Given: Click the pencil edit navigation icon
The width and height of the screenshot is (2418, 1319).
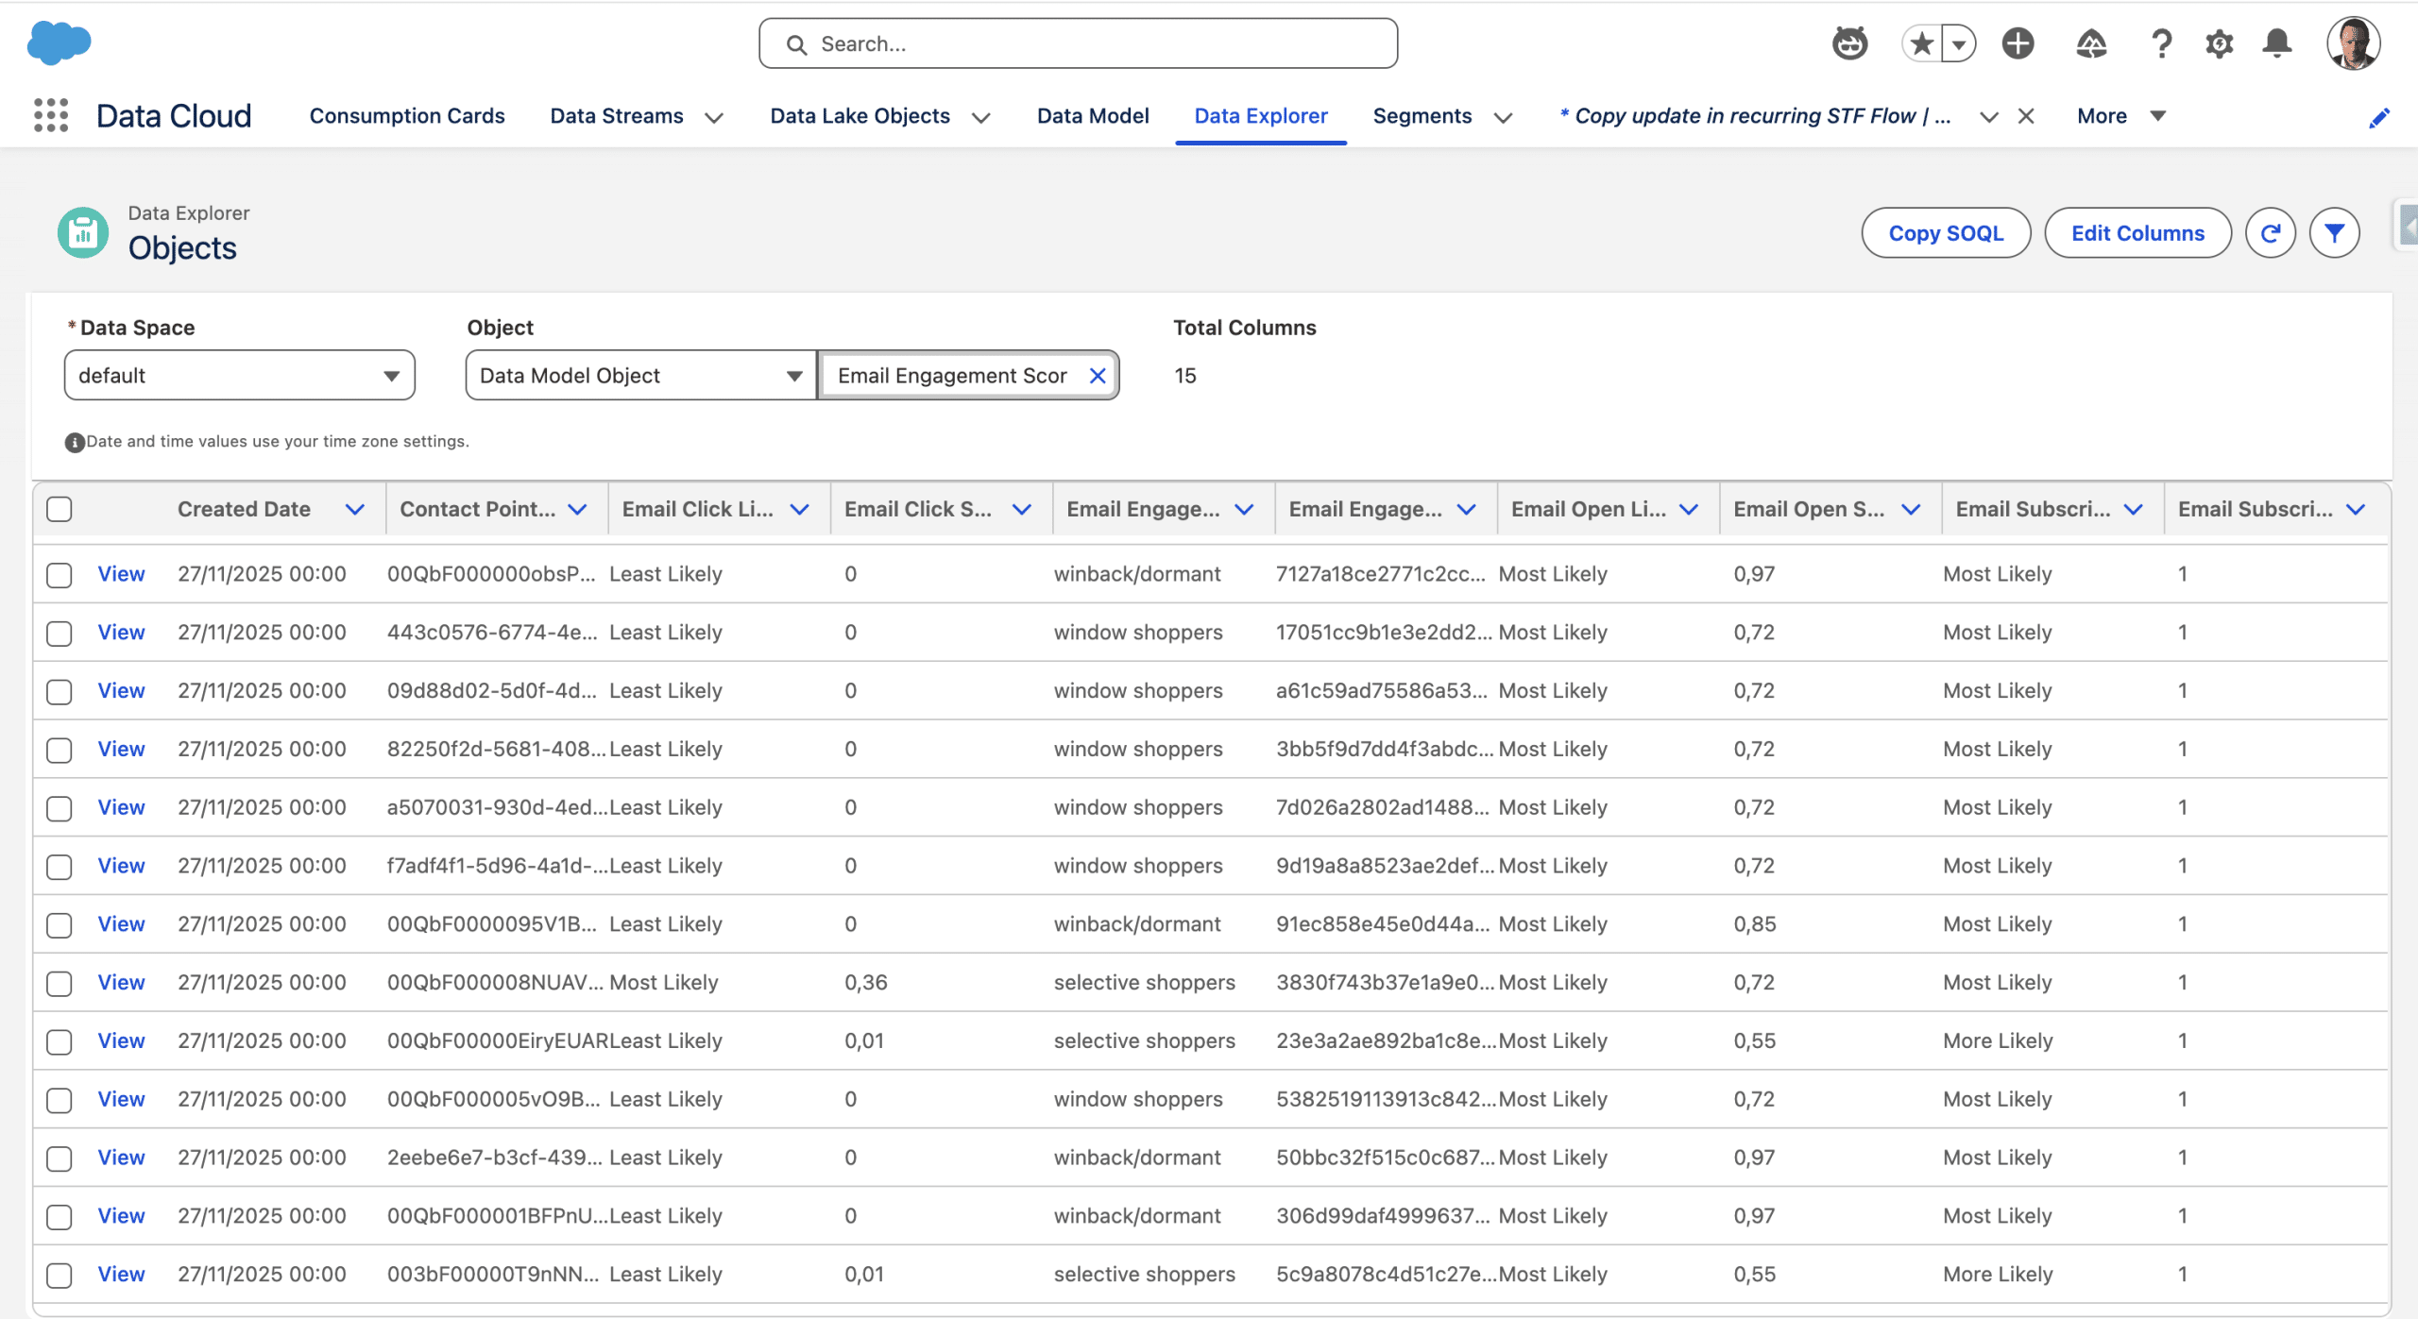Looking at the screenshot, I should [2379, 117].
